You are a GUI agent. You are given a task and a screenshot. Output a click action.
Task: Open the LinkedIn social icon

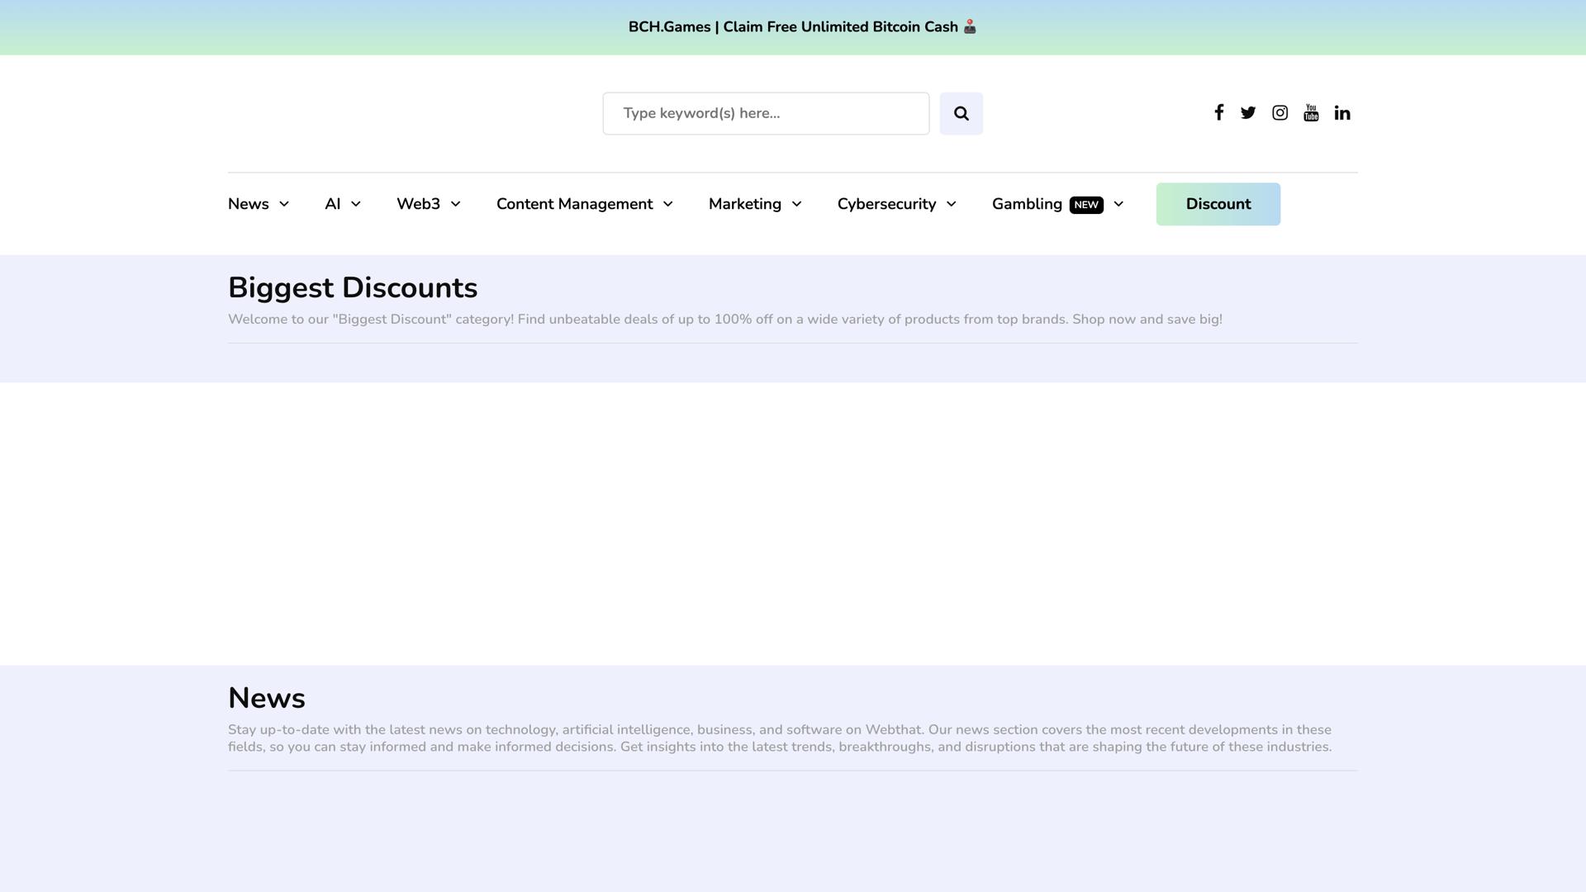[x=1342, y=112]
